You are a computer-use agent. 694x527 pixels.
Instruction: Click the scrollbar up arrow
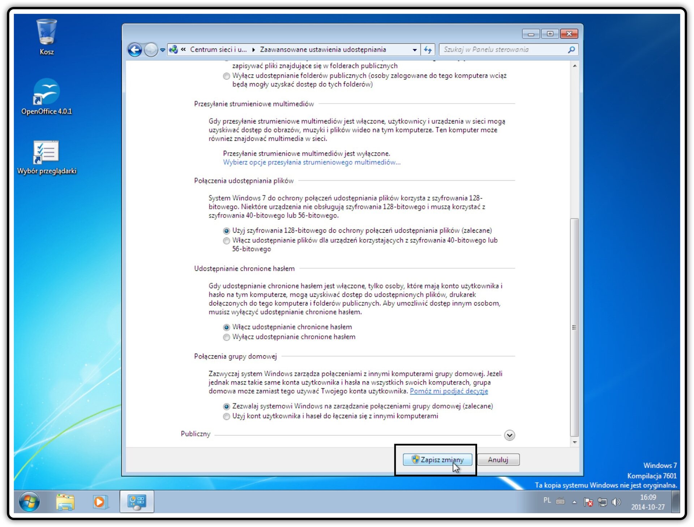click(574, 66)
